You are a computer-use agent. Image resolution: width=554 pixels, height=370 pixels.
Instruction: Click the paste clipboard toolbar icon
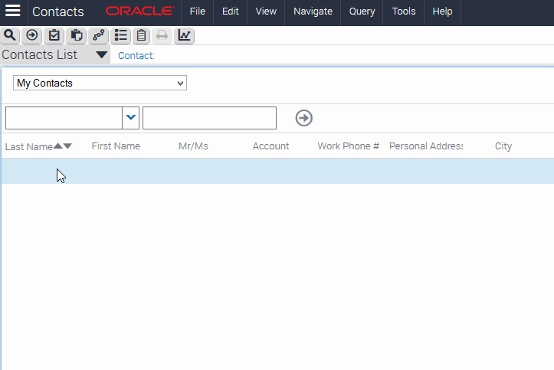coord(77,35)
